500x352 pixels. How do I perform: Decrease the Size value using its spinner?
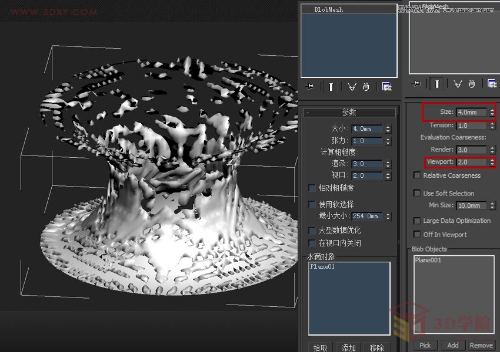click(492, 114)
